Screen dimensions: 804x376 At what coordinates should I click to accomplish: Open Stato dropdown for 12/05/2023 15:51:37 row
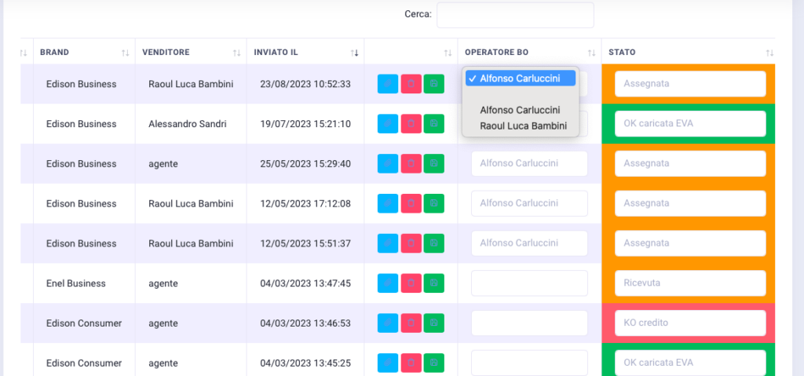tap(690, 243)
